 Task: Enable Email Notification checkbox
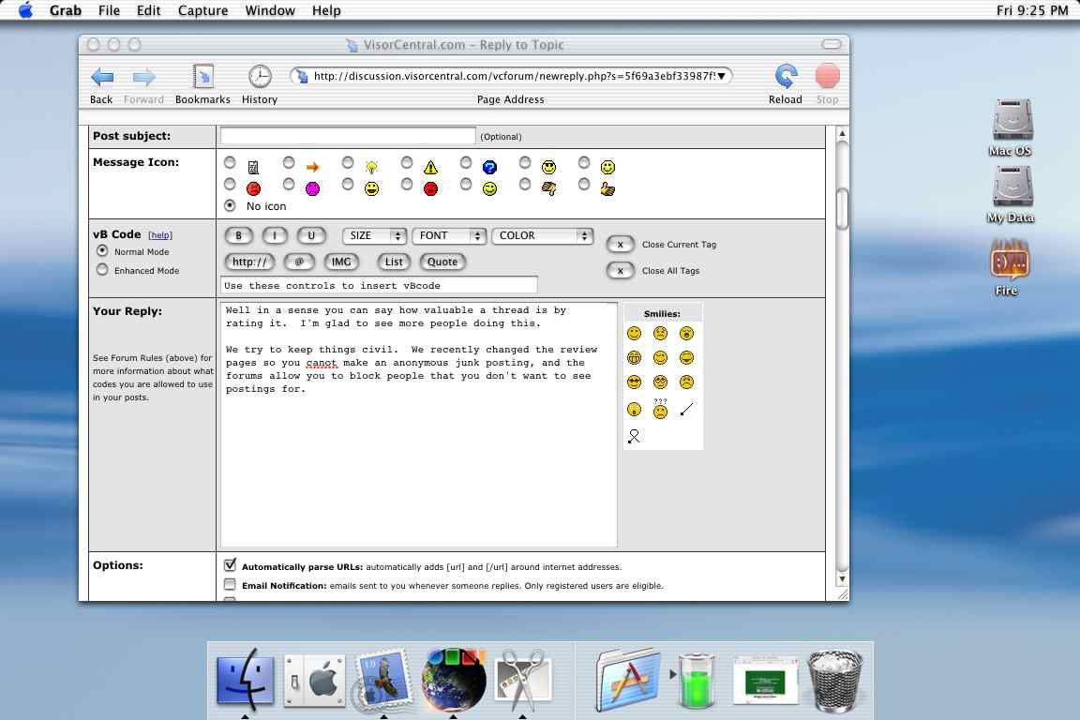tap(230, 585)
